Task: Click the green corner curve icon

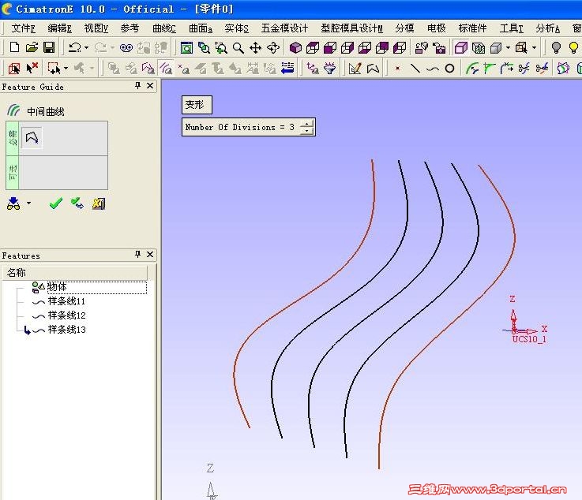Action: pos(489,68)
